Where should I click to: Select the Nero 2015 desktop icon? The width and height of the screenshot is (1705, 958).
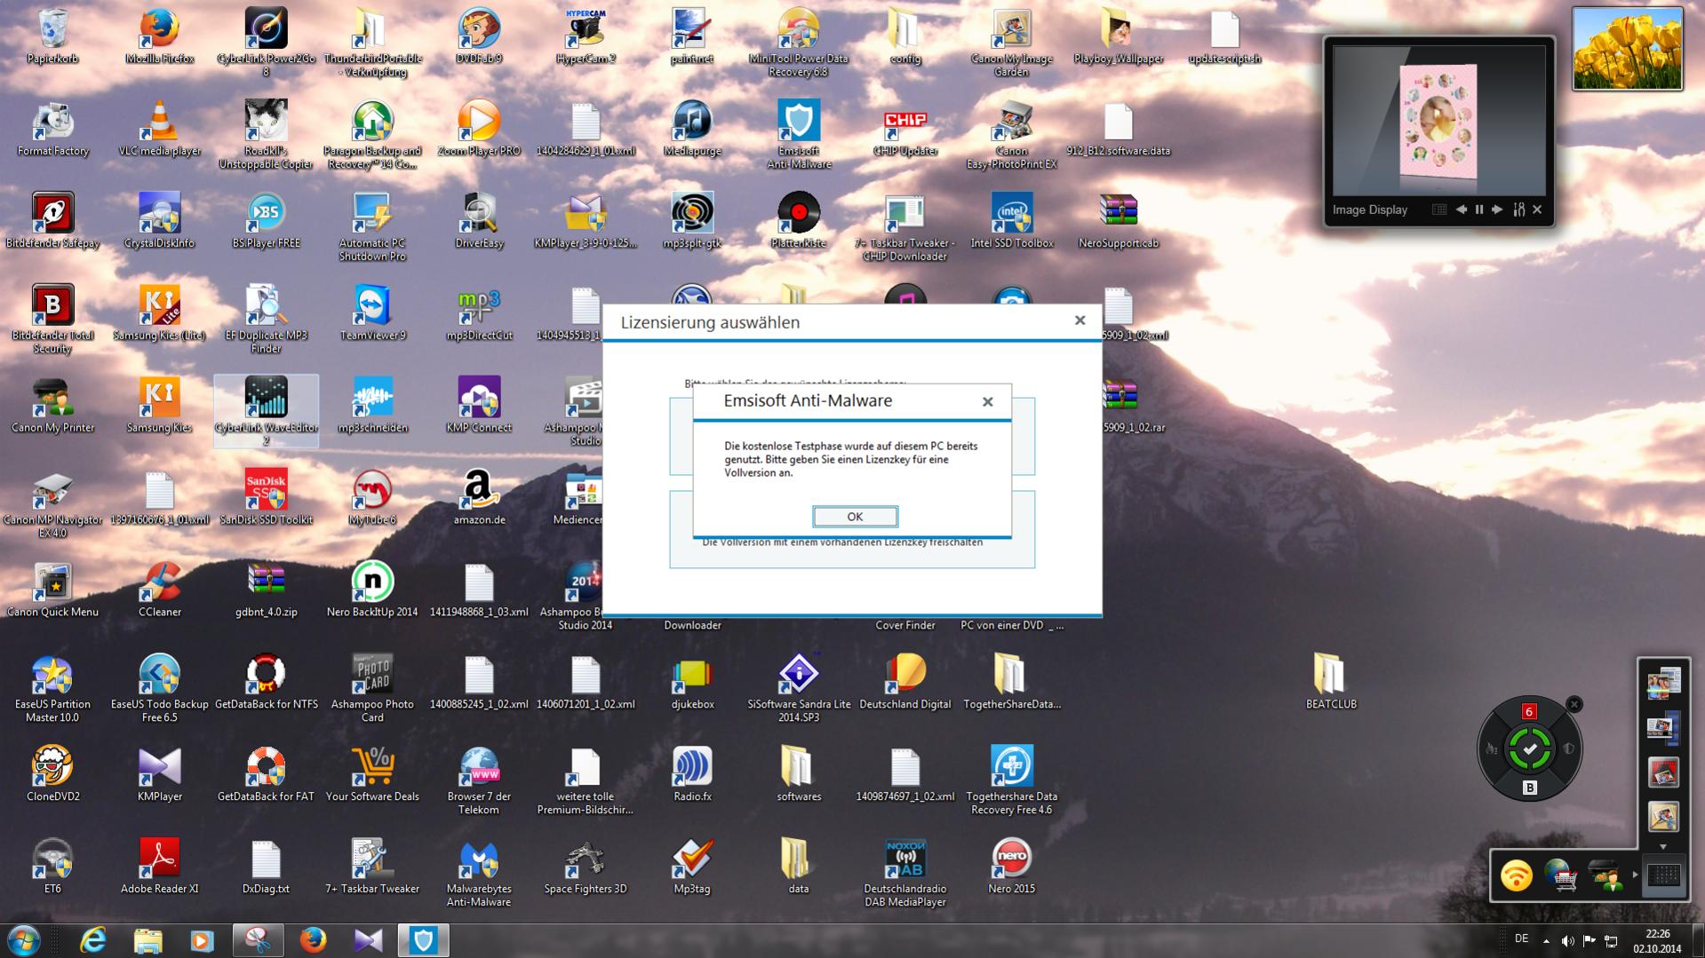pyautogui.click(x=1012, y=867)
